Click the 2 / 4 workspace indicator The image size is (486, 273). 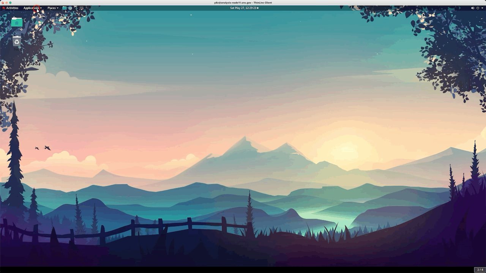tap(480, 270)
